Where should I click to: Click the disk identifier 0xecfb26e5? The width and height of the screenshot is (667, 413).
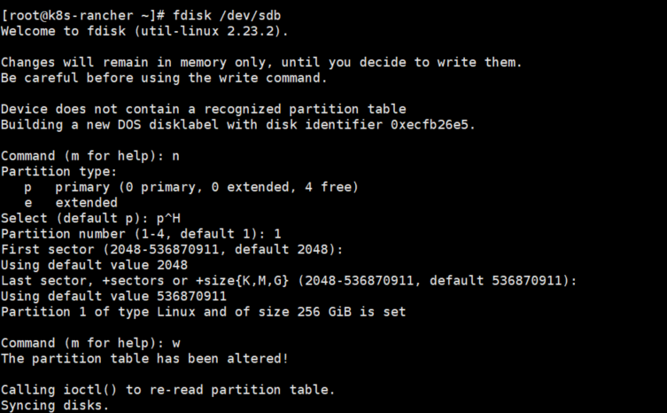pyautogui.click(x=430, y=125)
